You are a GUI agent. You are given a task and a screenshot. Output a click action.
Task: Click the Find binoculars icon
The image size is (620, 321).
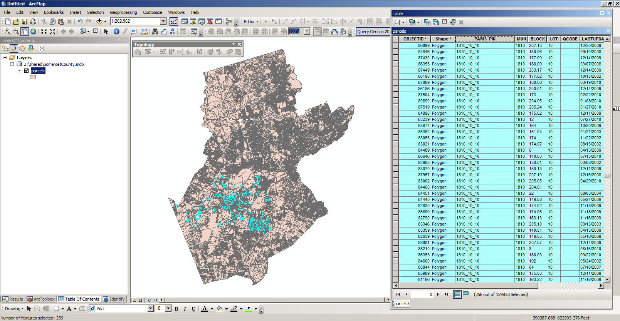pyautogui.click(x=155, y=32)
